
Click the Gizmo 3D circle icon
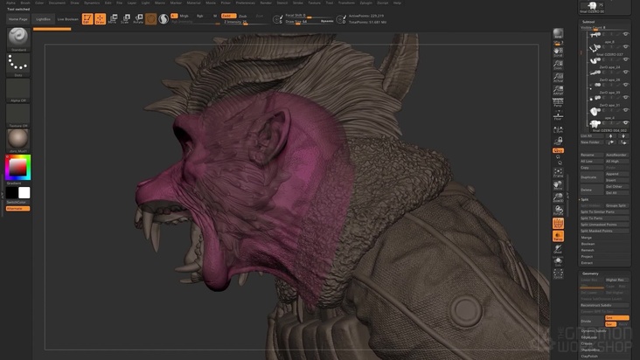click(151, 18)
